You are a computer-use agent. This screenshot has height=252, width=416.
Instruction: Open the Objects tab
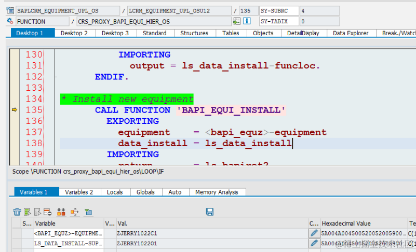click(x=263, y=33)
